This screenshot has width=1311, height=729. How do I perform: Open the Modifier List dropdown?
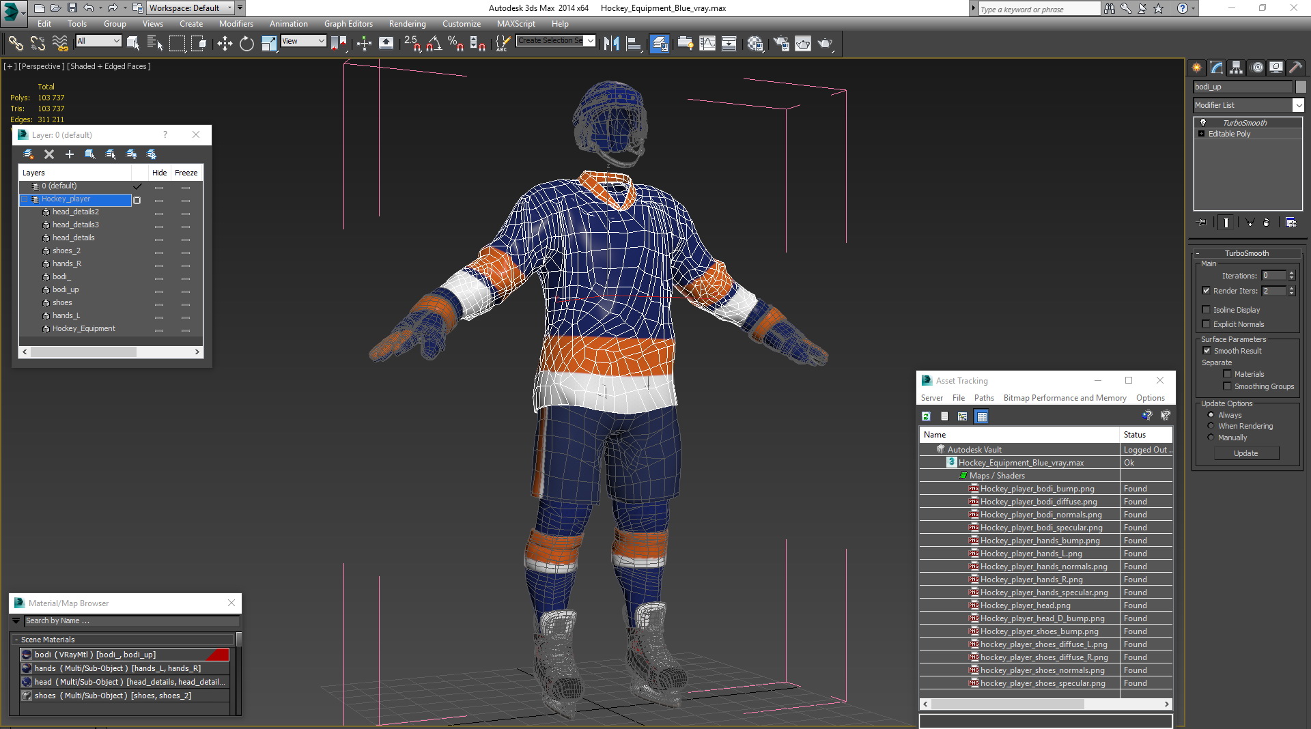(x=1298, y=105)
